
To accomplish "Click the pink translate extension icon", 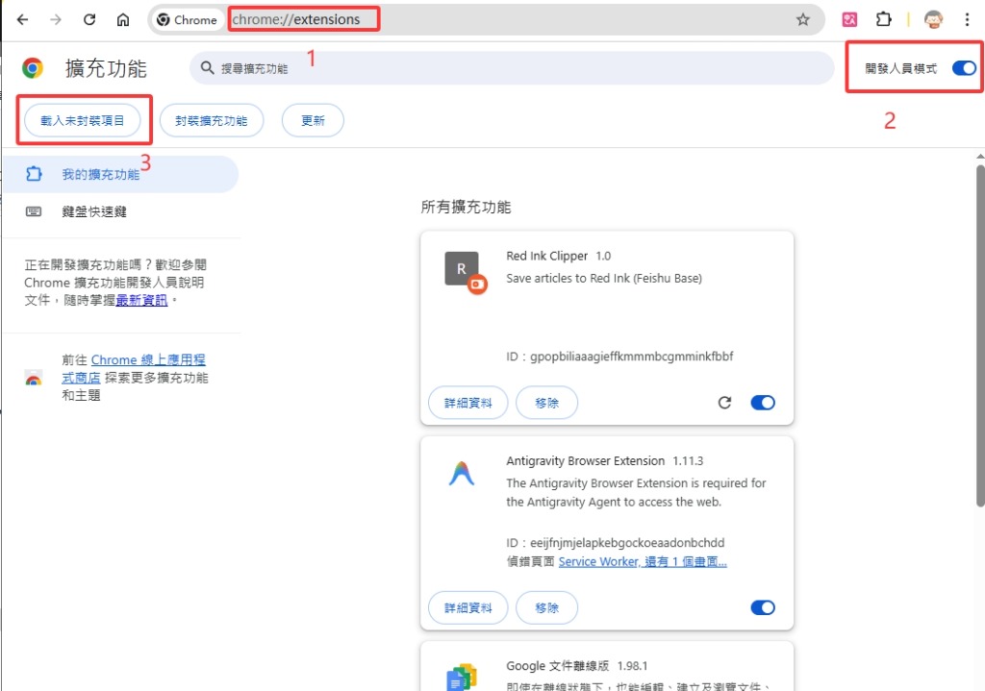I will (849, 19).
